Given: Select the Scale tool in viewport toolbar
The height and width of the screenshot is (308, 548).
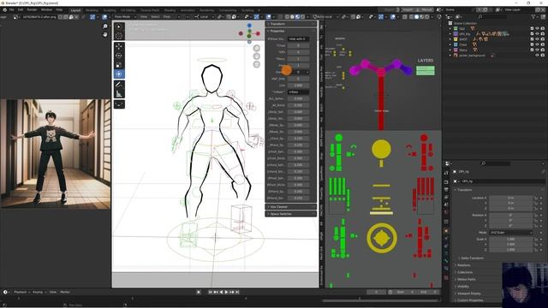Looking at the screenshot, I should click(x=119, y=65).
